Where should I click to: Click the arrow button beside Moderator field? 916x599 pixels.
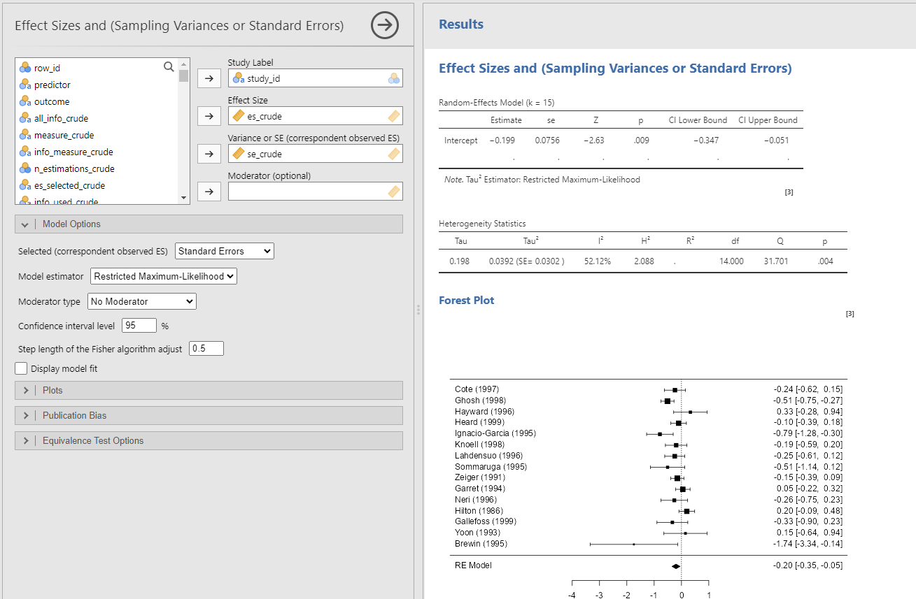click(208, 192)
